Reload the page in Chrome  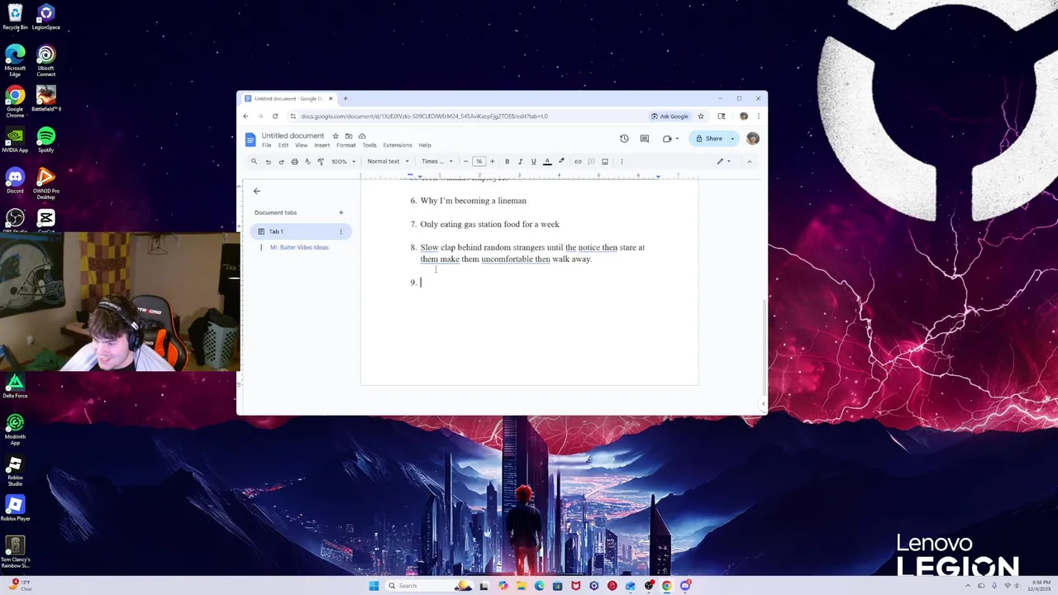275,116
